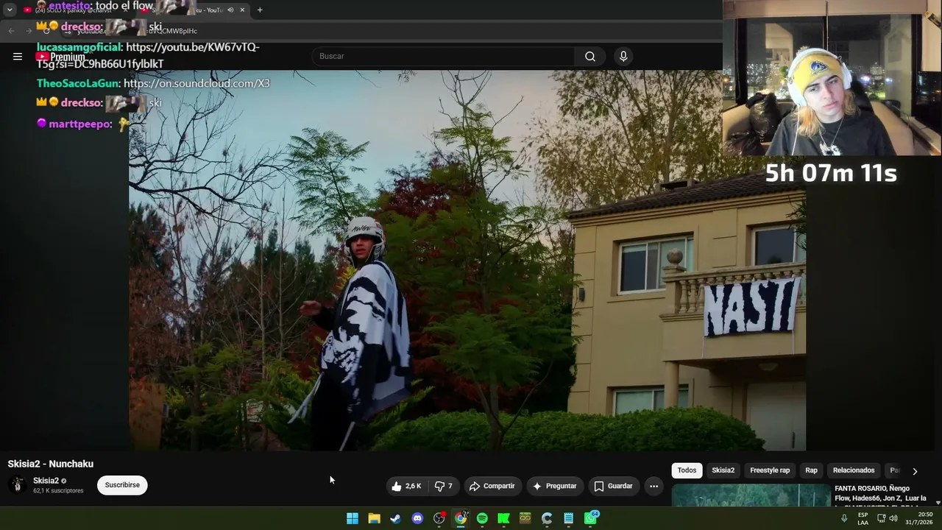
Task: Click the Nunchaku video player
Action: pos(467,260)
